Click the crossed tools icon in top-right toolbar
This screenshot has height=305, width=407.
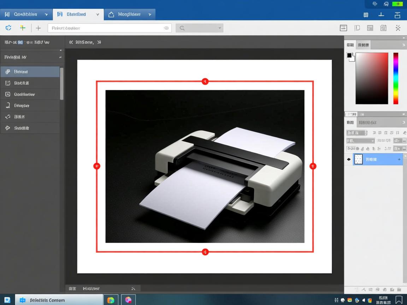pos(398,28)
